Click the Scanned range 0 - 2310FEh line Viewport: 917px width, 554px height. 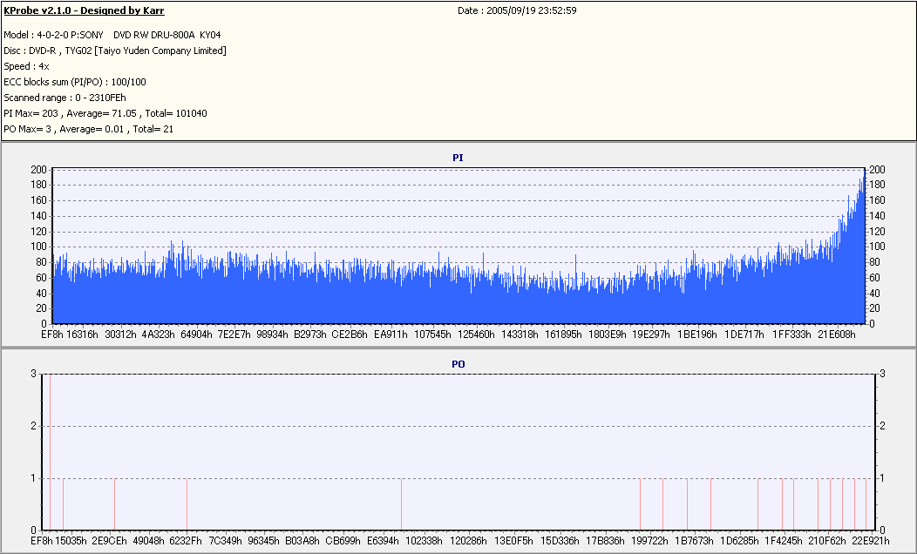pyautogui.click(x=65, y=98)
